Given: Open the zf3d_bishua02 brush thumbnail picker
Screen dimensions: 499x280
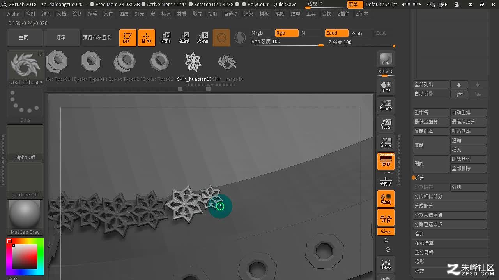Looking at the screenshot, I should click(x=26, y=68).
